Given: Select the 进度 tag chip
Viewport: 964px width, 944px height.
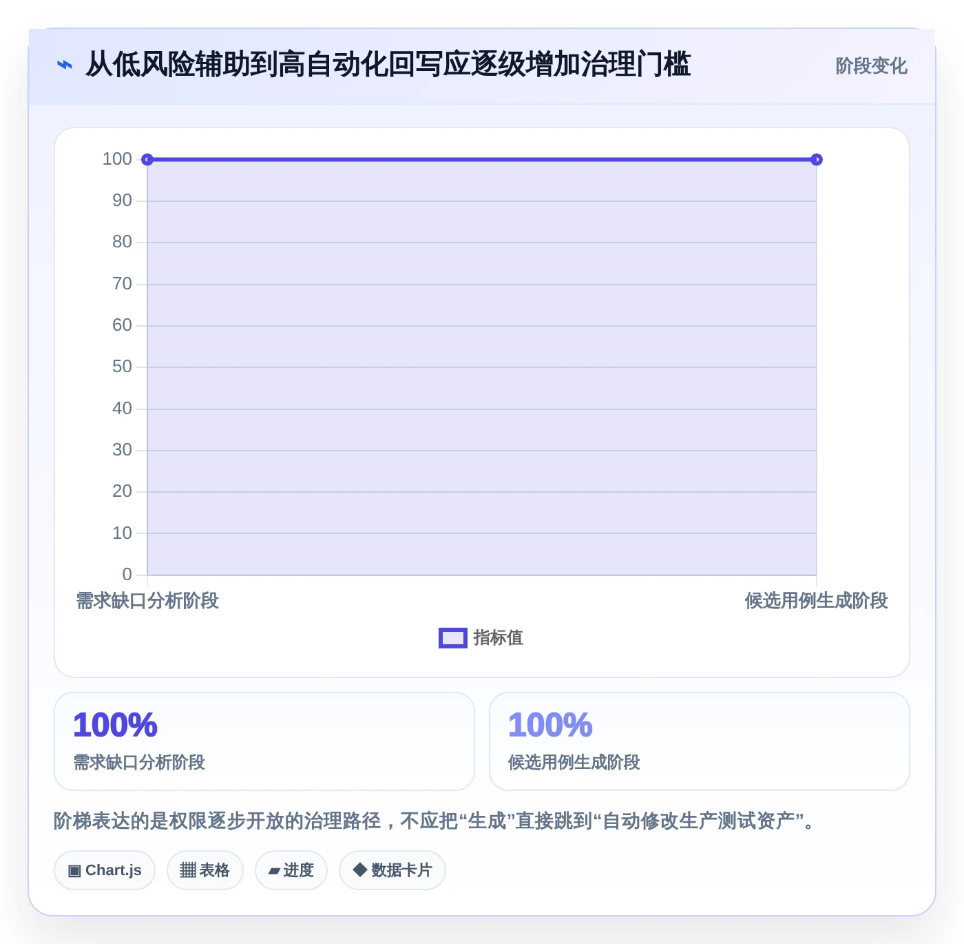Looking at the screenshot, I should 291,870.
